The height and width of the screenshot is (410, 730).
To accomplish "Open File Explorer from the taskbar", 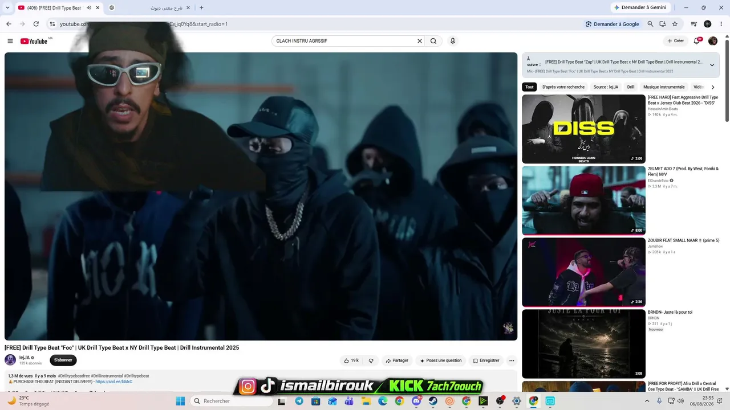I will (366, 401).
